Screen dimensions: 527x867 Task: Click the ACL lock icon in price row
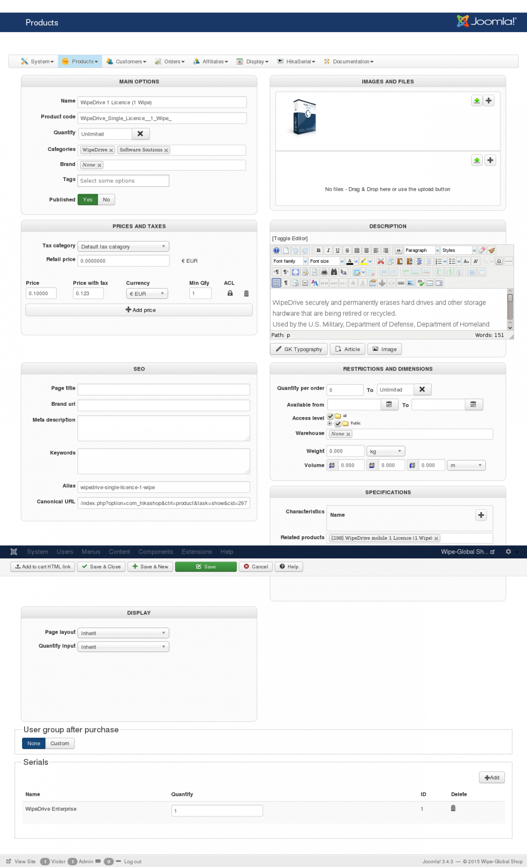[x=230, y=293]
